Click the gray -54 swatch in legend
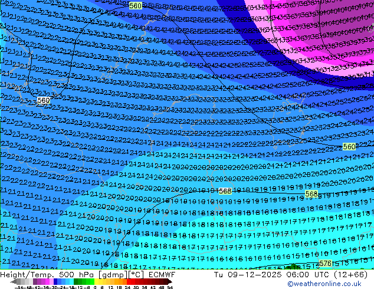Image resolution: width=374 pixels, height=289 pixels. point(19,281)
